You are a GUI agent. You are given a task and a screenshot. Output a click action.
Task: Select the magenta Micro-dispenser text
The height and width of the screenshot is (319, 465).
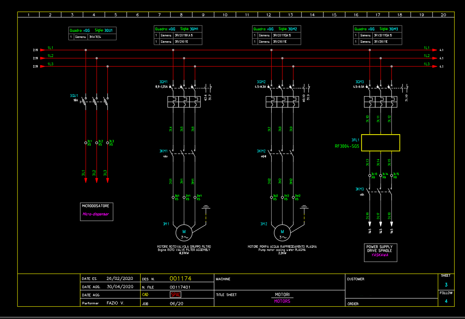coord(95,214)
